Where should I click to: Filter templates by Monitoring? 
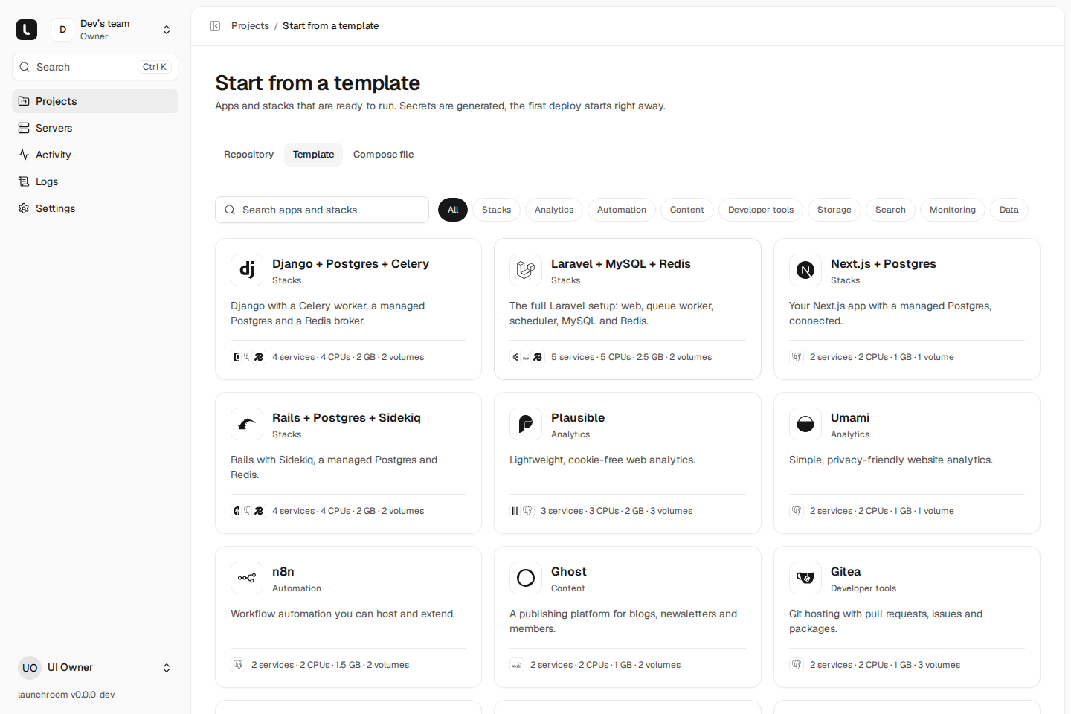tap(953, 210)
